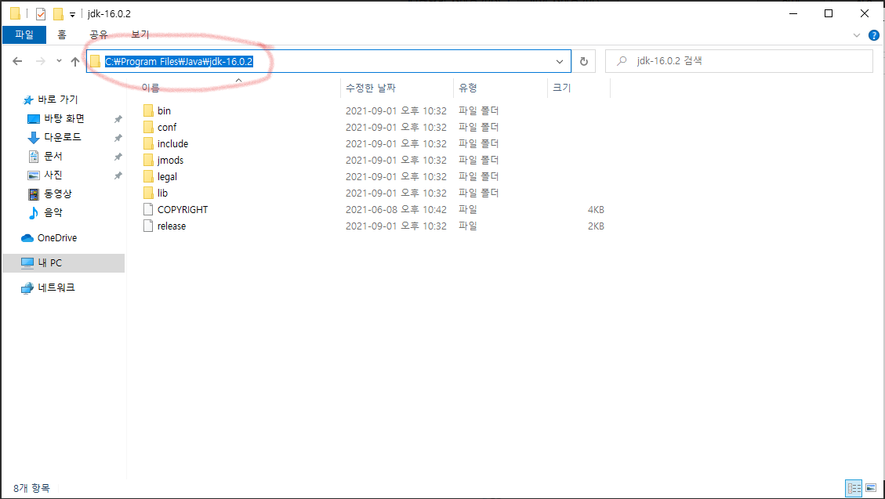The image size is (885, 499).
Task: Open OneDrive in navigation pane
Action: (56, 238)
